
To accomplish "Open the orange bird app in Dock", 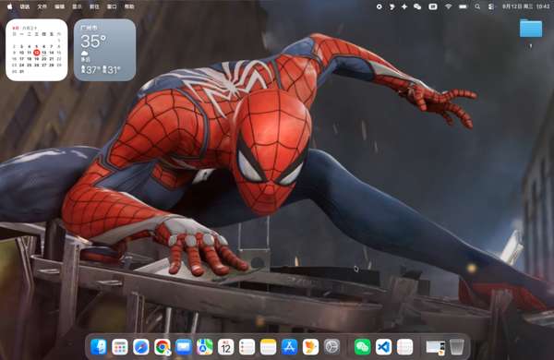I will 310,346.
